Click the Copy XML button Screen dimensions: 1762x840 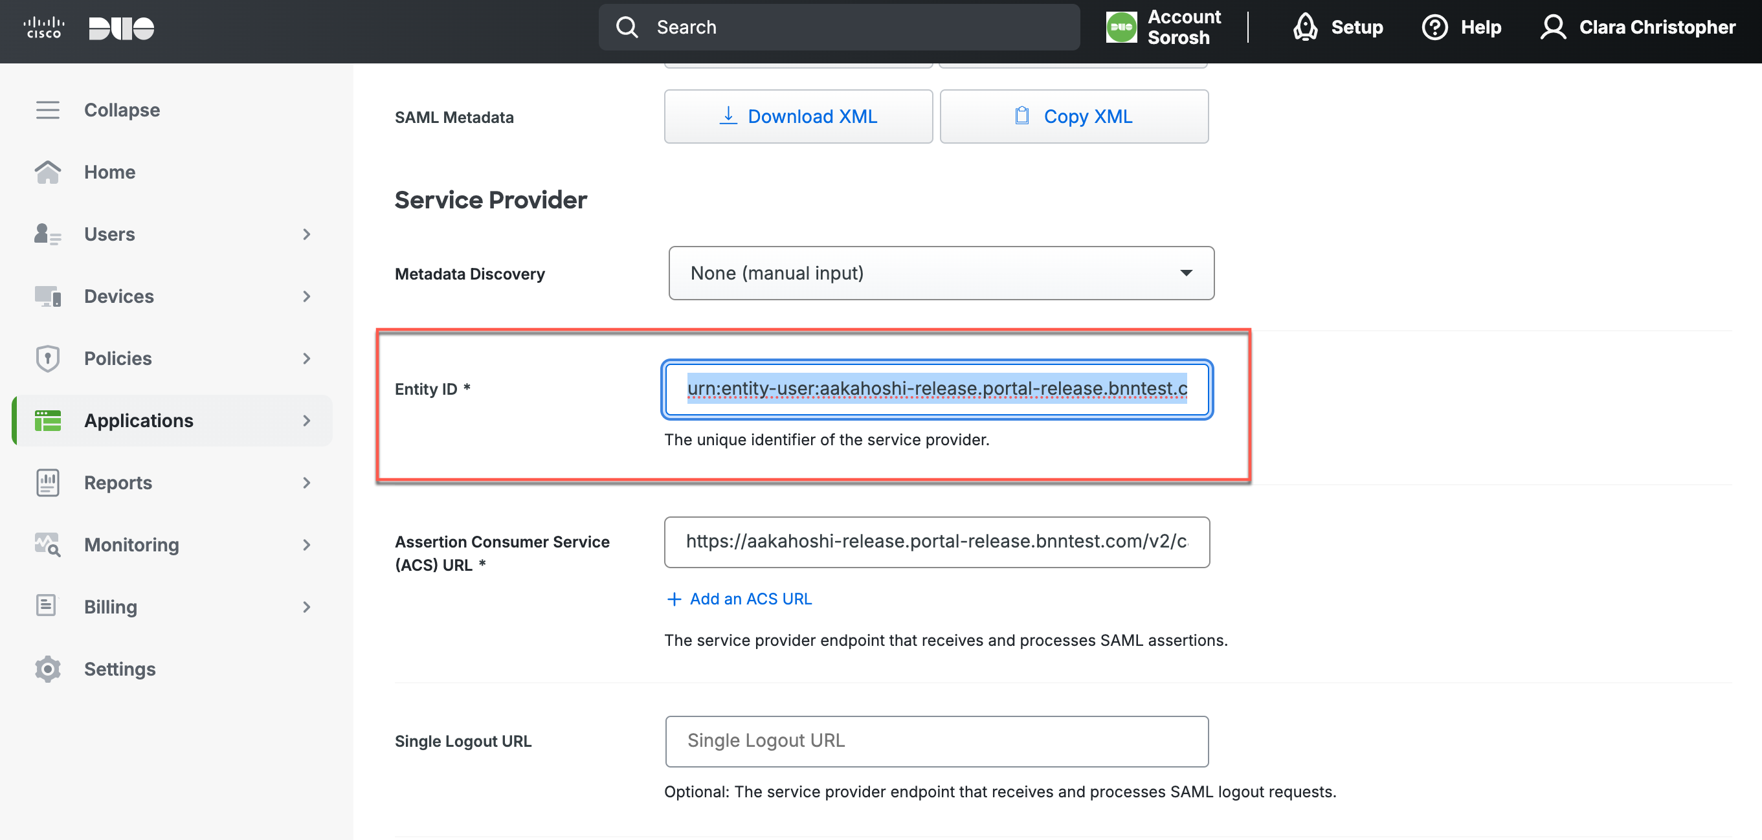[1073, 116]
